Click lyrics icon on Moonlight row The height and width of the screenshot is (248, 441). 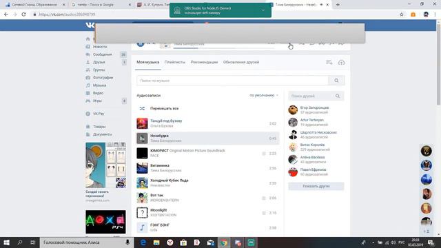pyautogui.click(x=264, y=213)
